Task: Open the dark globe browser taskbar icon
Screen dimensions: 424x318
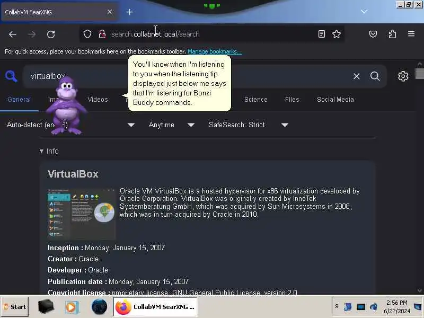Action: 99,307
